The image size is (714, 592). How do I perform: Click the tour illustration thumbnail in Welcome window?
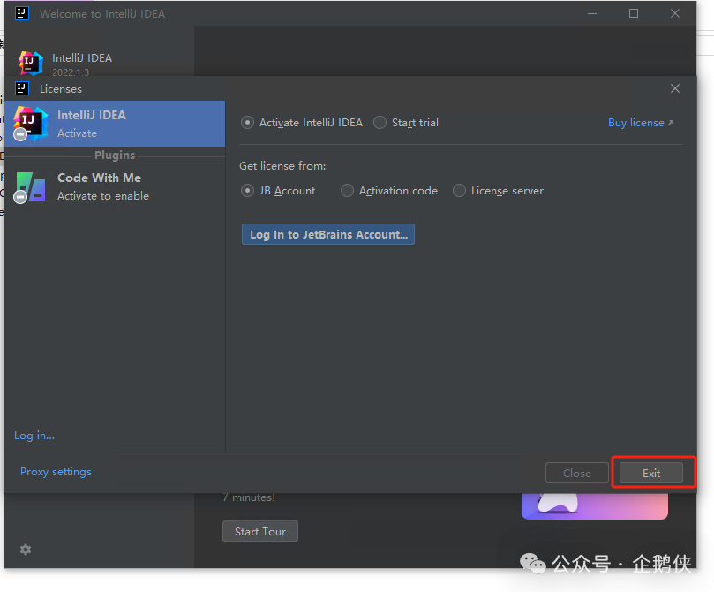click(x=595, y=506)
